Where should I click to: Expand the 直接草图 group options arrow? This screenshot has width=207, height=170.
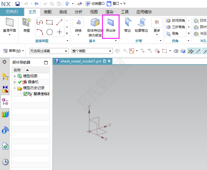(67, 41)
